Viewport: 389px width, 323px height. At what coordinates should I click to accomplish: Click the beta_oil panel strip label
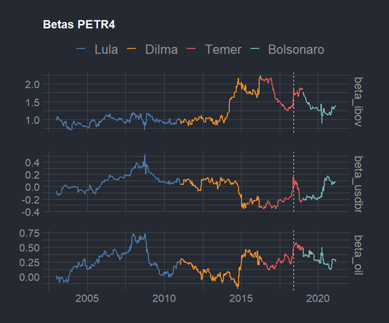[358, 255]
